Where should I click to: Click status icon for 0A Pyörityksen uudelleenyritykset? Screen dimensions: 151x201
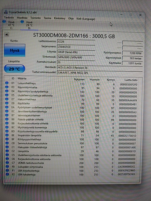(7, 107)
